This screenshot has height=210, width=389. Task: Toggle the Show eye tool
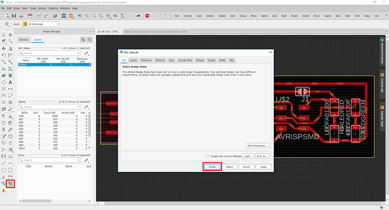10,35
